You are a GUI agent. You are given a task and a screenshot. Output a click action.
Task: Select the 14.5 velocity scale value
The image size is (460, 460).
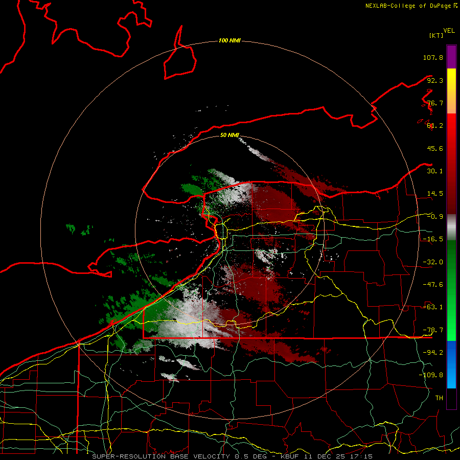[435, 194]
